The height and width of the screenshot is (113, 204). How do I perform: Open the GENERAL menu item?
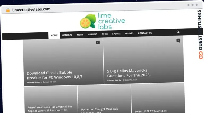click(67, 35)
